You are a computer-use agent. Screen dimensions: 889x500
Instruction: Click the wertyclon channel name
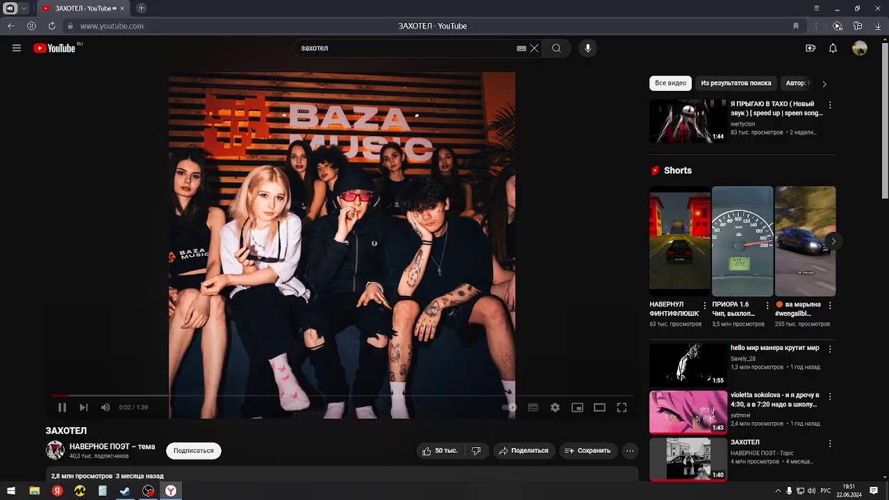coord(742,124)
